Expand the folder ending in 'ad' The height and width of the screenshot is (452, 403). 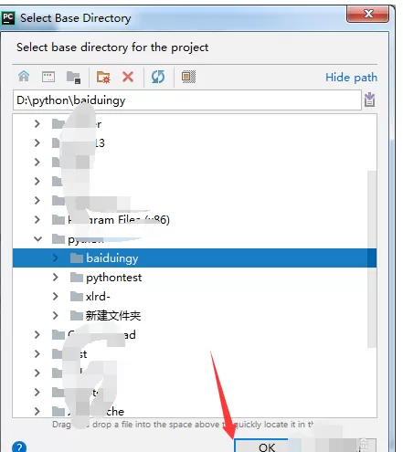tap(37, 335)
